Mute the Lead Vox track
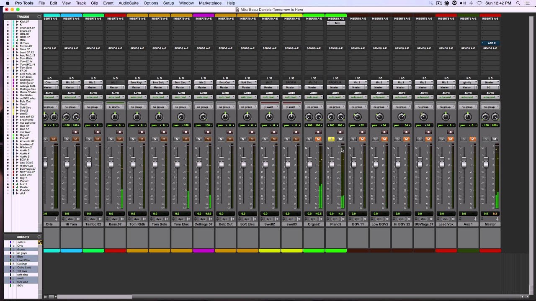 (x=450, y=139)
